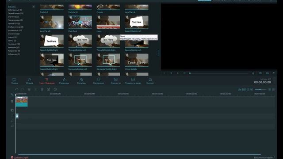Click the Undo arrow icon
The image size is (283, 159).
point(17,89)
